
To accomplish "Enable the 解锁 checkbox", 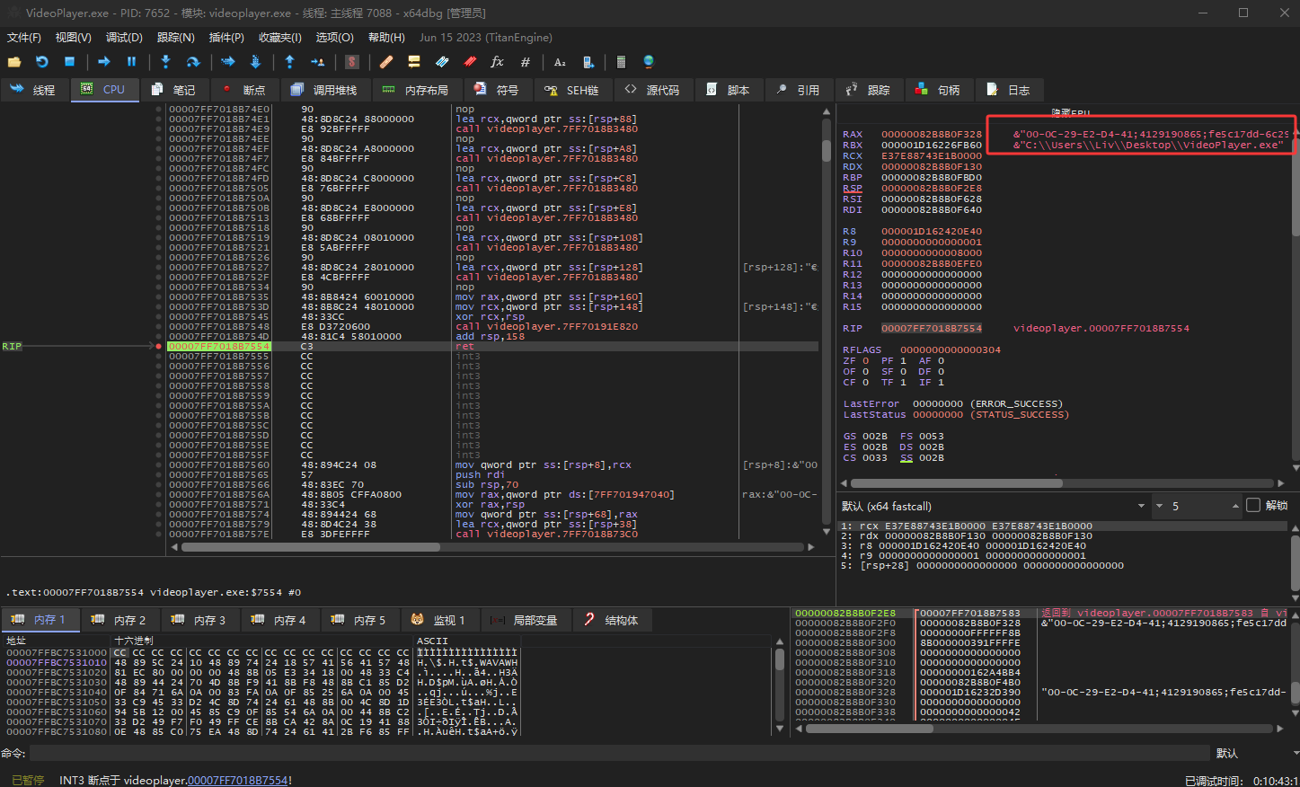I will tap(1254, 506).
